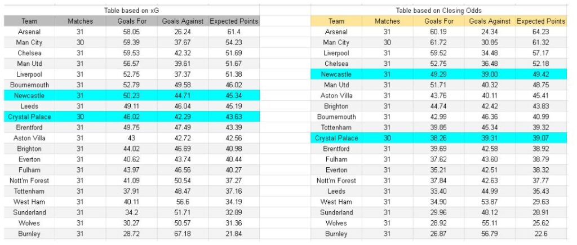Select highlighted Newcastle expected points 49.42
The image size is (577, 245).
540,74
